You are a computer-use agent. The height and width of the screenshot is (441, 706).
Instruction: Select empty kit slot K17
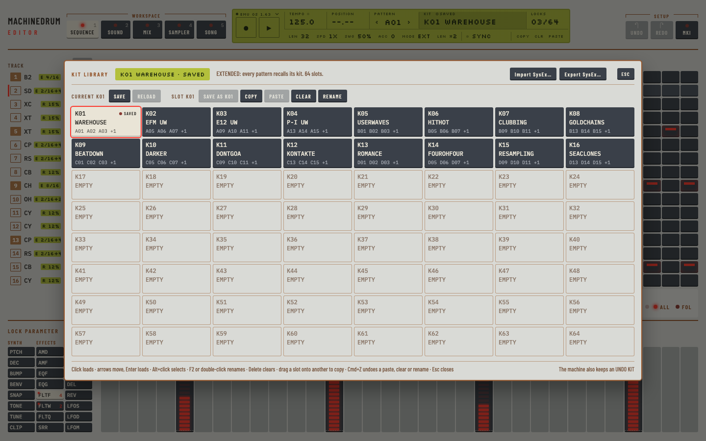[x=106, y=185]
